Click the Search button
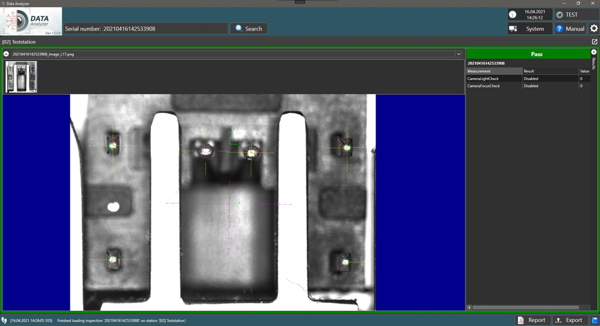The height and width of the screenshot is (326, 600). [249, 28]
